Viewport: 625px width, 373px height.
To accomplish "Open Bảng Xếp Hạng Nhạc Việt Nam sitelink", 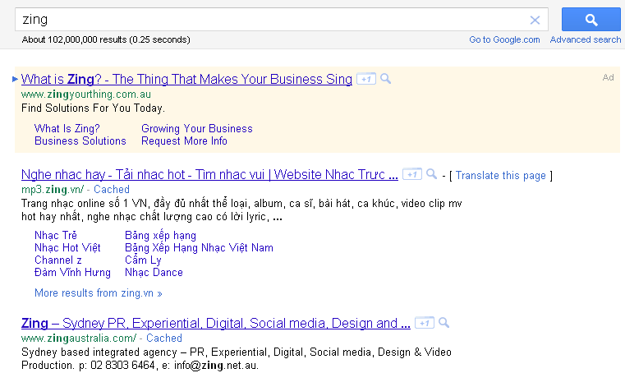I will point(199,248).
